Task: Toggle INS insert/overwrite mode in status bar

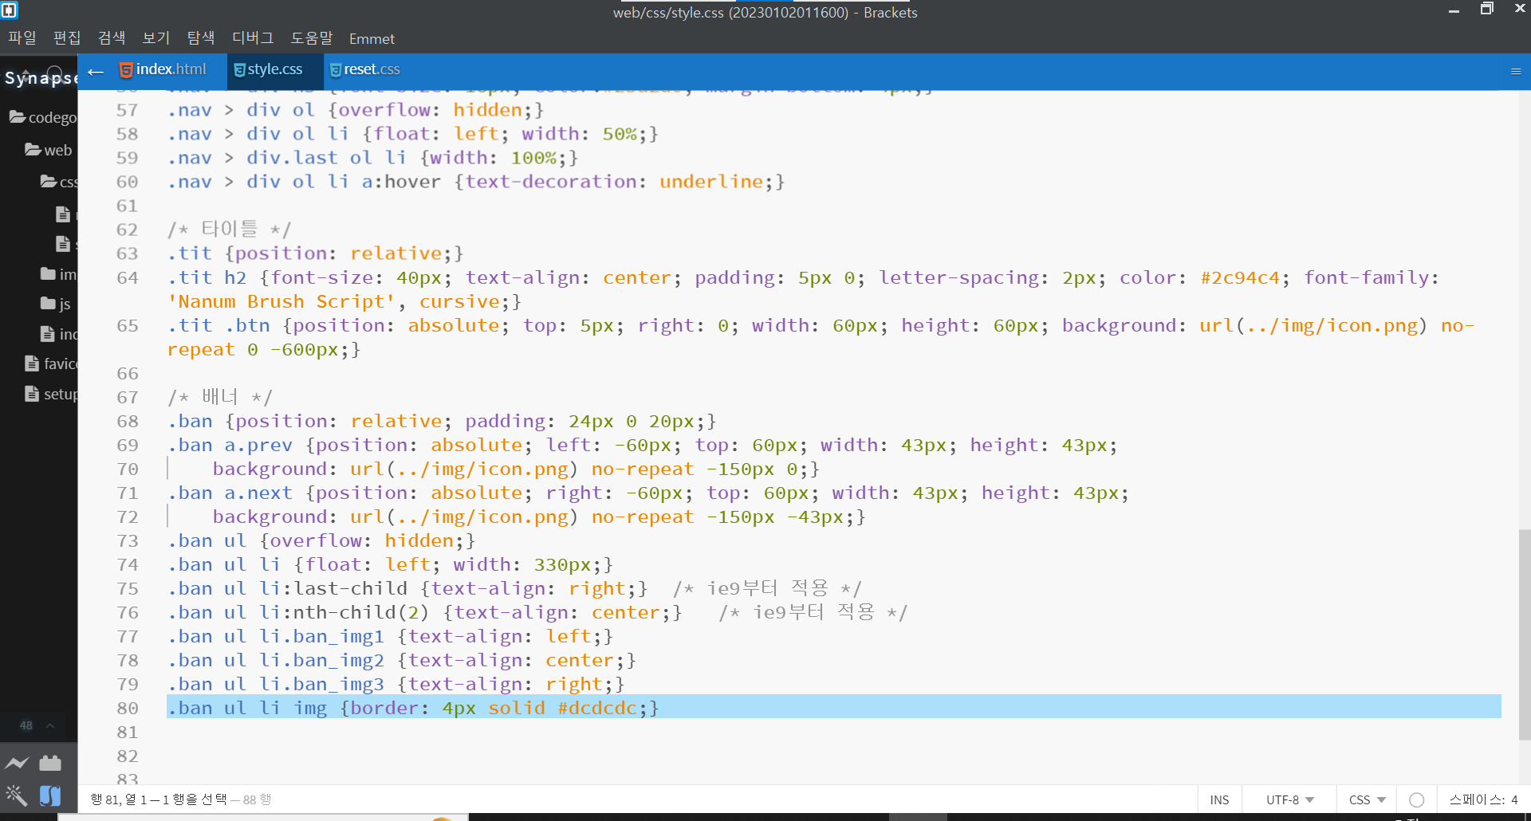Action: pos(1219,799)
